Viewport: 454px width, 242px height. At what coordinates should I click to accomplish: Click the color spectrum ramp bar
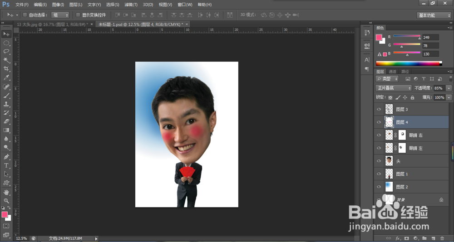409,63
